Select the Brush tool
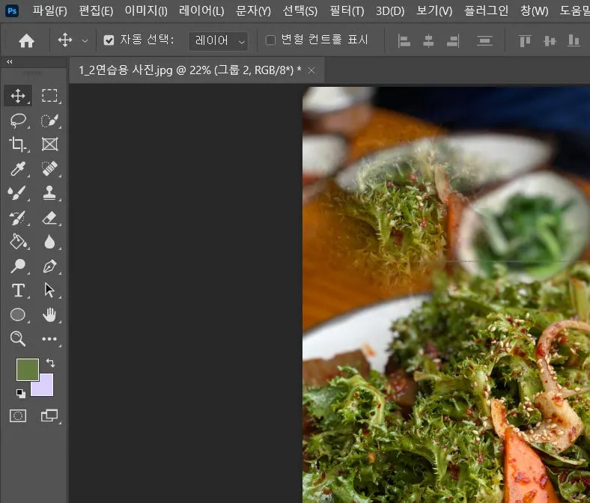The width and height of the screenshot is (590, 503). tap(18, 193)
